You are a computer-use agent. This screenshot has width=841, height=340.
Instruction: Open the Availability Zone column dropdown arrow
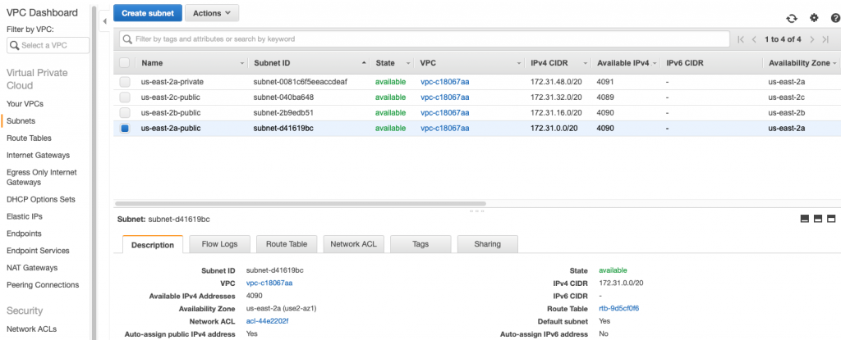click(x=834, y=63)
